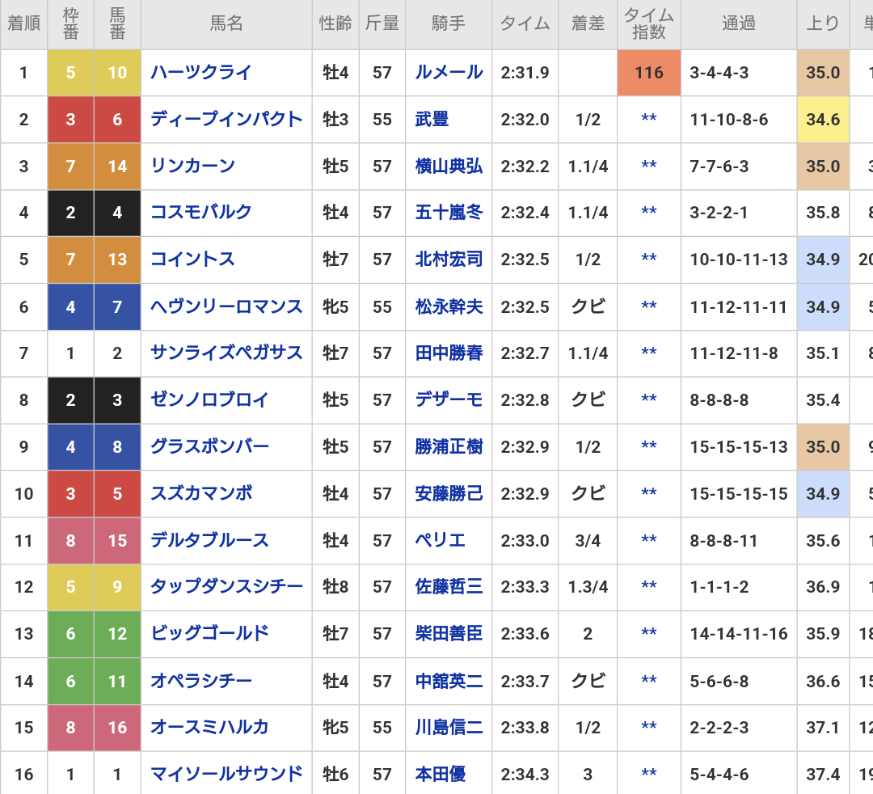Viewport: 873px width, 794px height.
Task: Open horse マイソールサウンド page
Action: (x=226, y=775)
